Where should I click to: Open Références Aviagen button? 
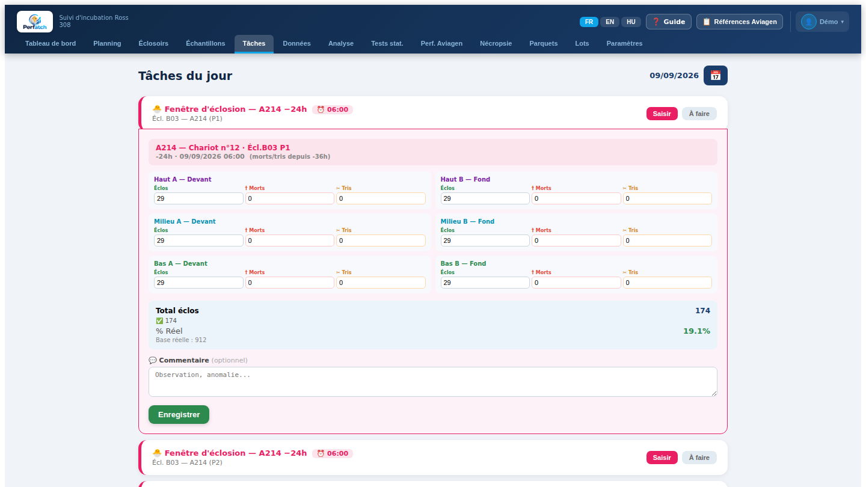[x=740, y=22]
